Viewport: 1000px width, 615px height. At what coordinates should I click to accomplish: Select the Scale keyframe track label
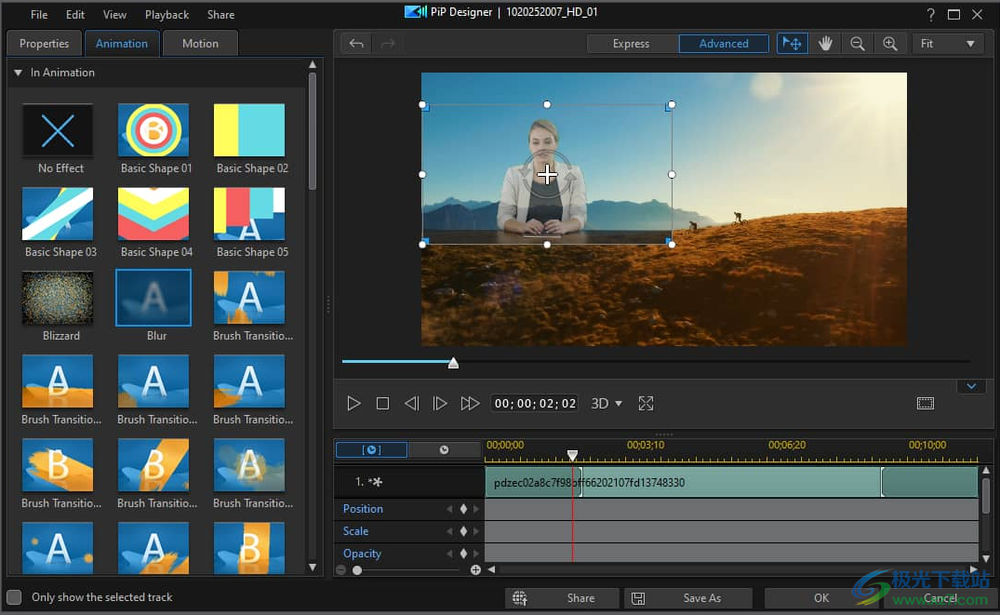coord(356,530)
